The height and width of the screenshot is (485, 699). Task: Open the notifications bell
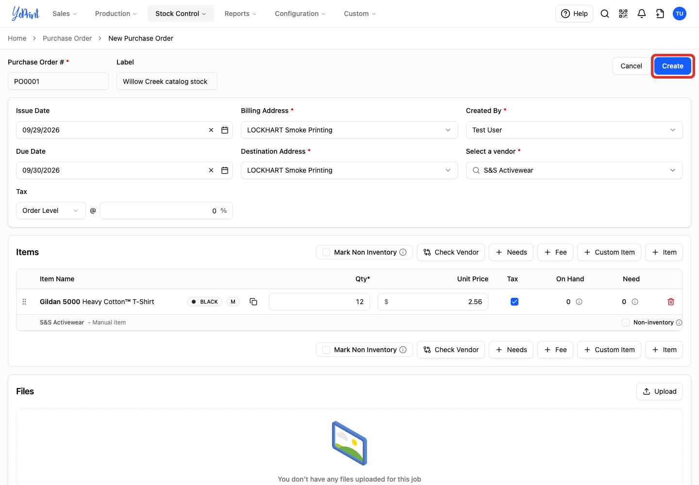click(x=642, y=14)
